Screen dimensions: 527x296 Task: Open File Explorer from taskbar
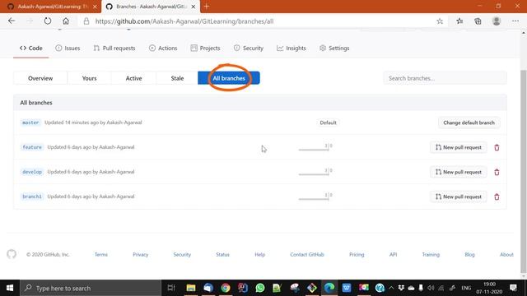click(x=191, y=288)
